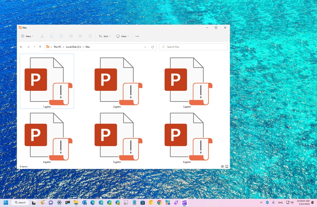Viewport: 317px width, 207px height.
Task: Open the New item dropdown
Action: point(27,36)
